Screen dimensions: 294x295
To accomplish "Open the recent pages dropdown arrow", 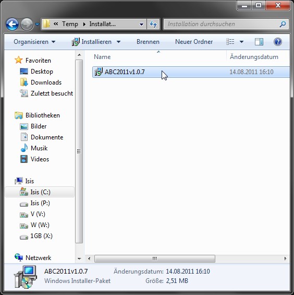I will coord(38,24).
